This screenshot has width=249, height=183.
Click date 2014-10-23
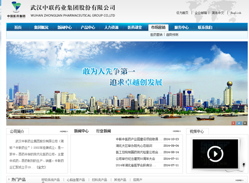coord(171,139)
